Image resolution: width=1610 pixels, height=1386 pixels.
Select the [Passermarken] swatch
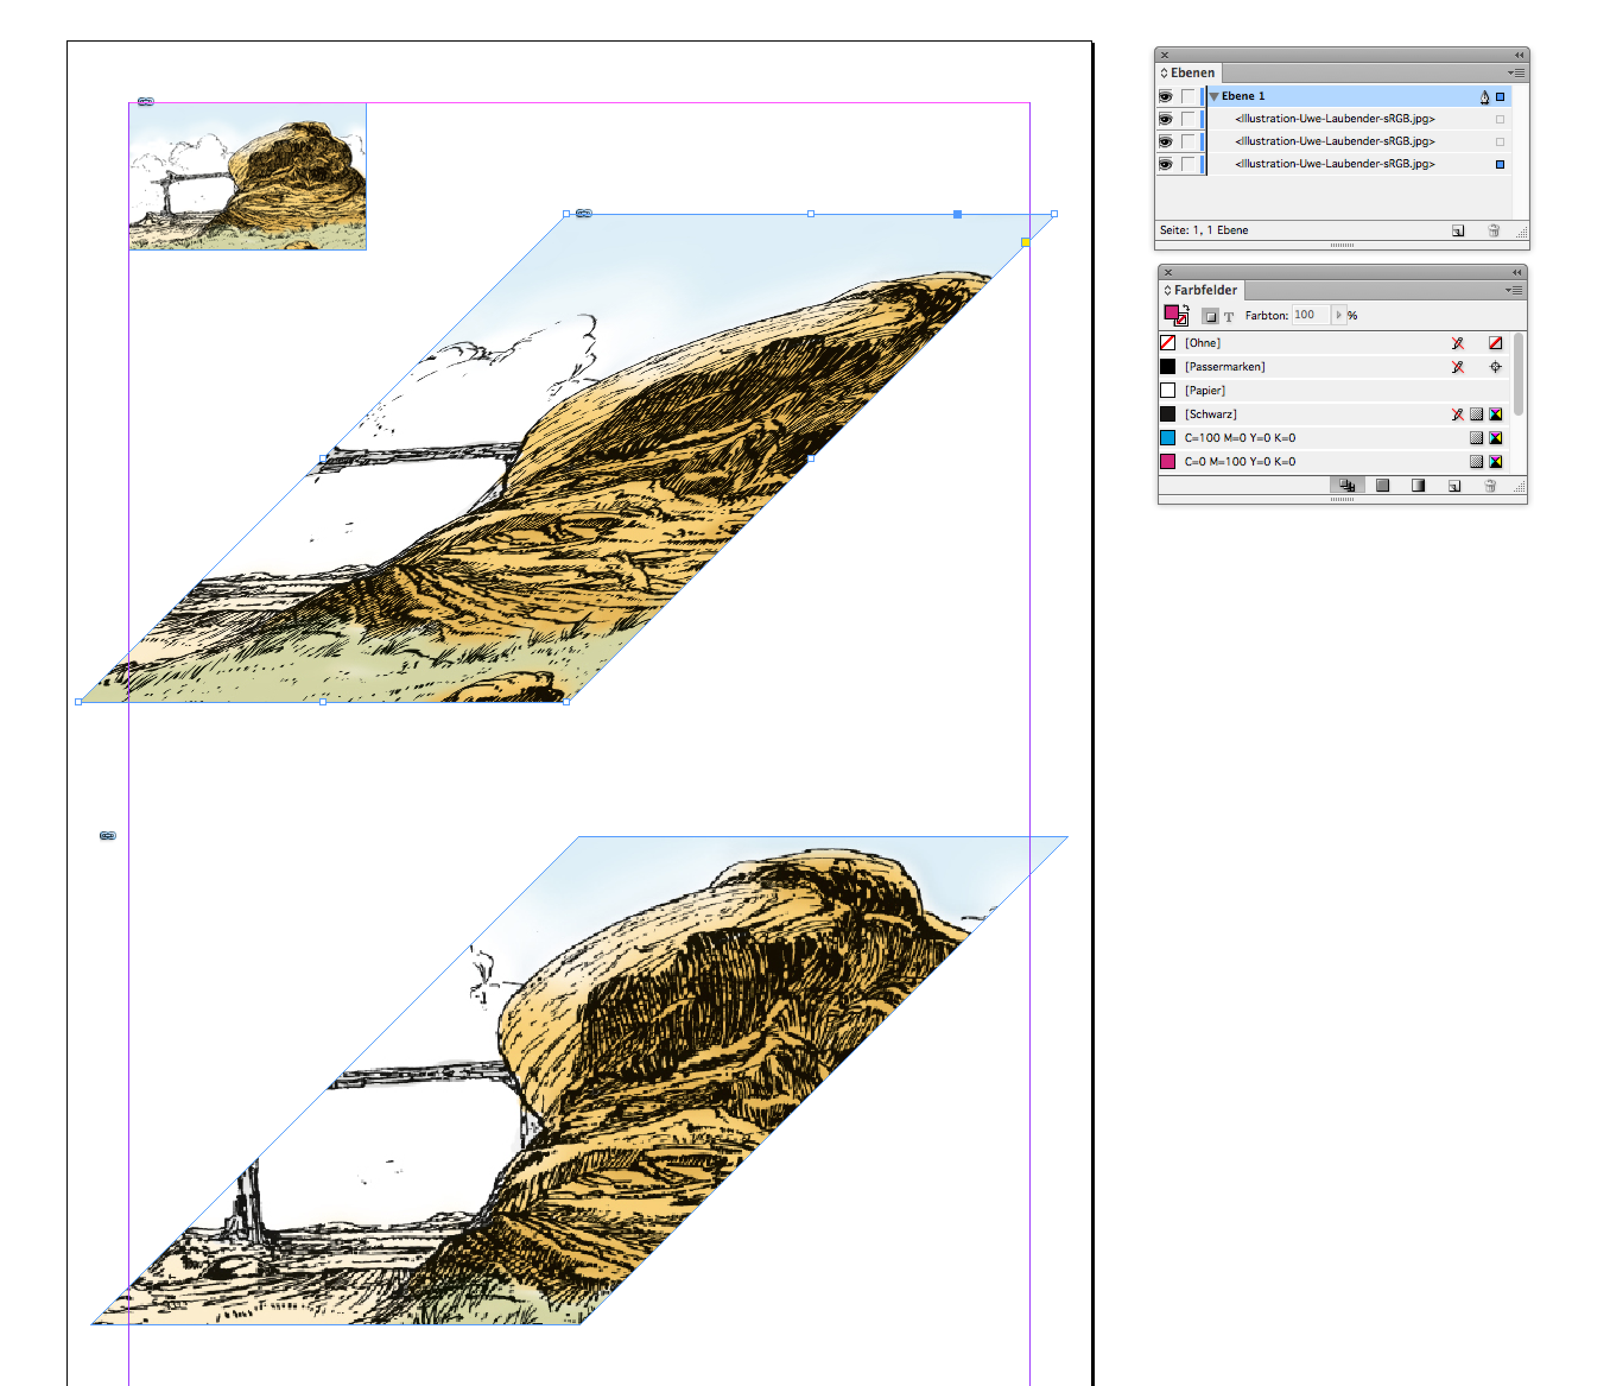1333,366
